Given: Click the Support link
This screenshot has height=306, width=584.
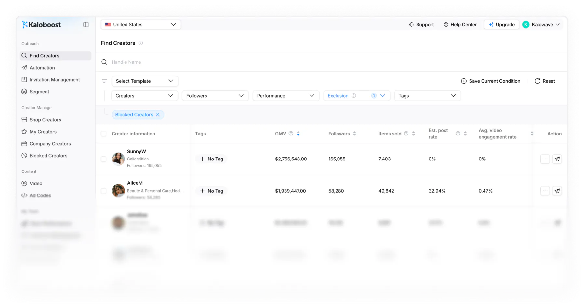Looking at the screenshot, I should click(421, 25).
